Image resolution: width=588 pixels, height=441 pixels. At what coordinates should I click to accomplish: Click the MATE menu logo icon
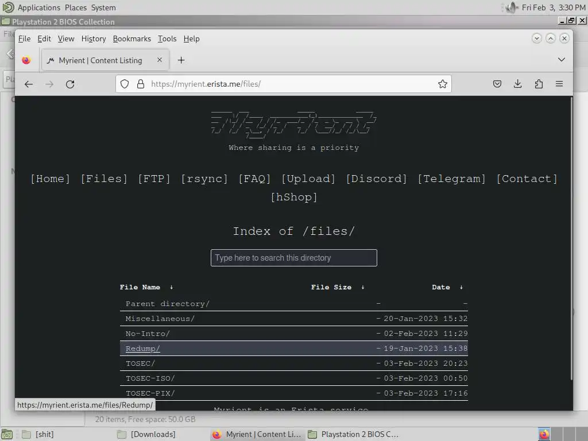[8, 7]
